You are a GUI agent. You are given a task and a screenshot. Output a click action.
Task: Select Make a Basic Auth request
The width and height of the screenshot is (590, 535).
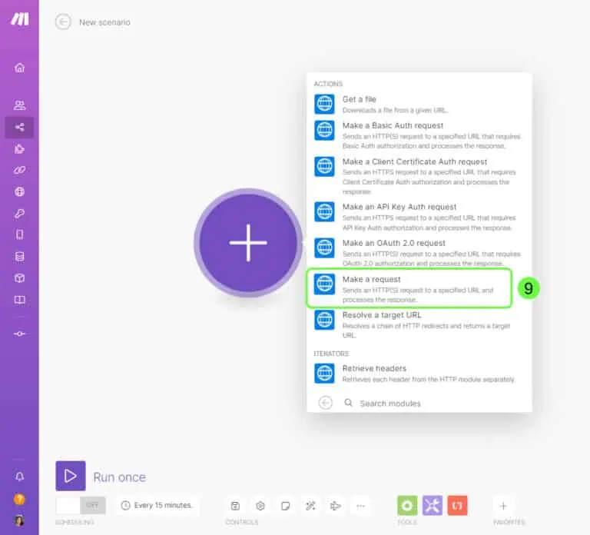(x=419, y=135)
